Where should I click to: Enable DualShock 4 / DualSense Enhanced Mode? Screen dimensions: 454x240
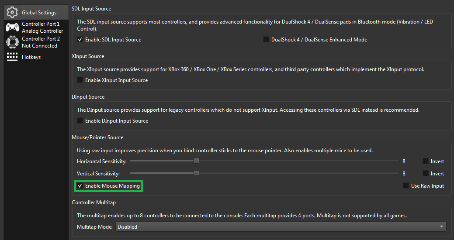coord(266,40)
